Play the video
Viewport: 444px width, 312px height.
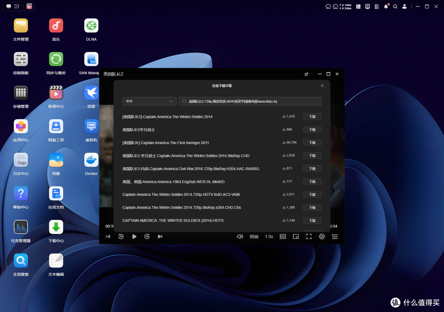pos(134,236)
